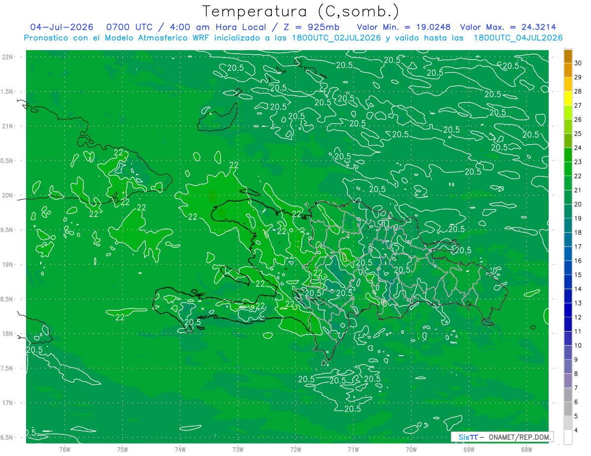Select valid-until time "1800UTC_04JUL2026"
The width and height of the screenshot is (591, 456).
518,38
